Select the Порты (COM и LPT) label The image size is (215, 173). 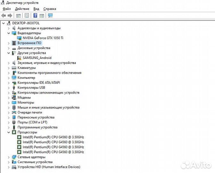click(x=32, y=122)
